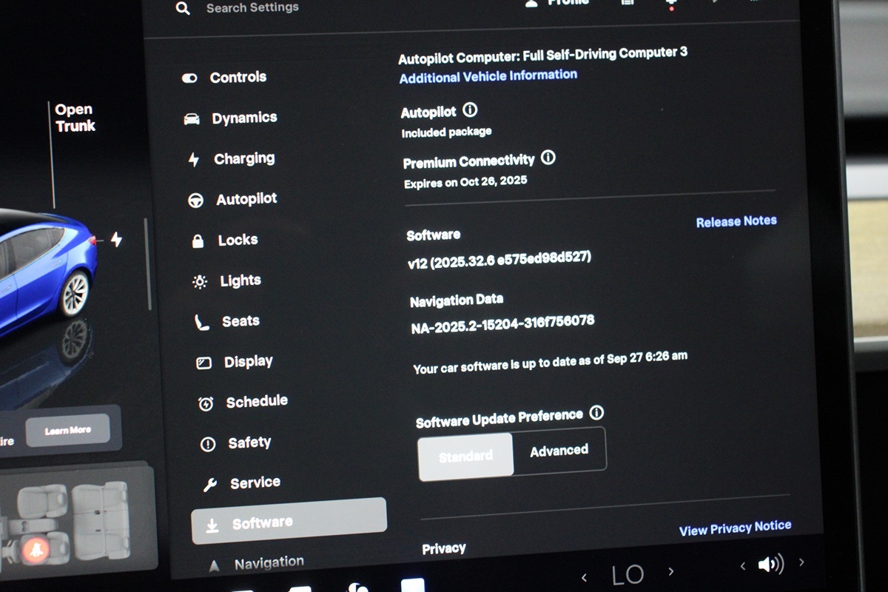Select the Seats label in the sidebar
Screen dimensions: 888x592
coord(240,321)
